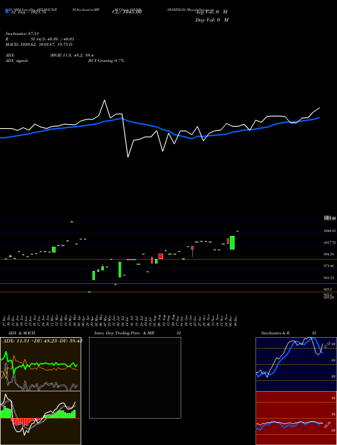
Task: Click the 1017.72 price axis label
Action: [x=330, y=243]
